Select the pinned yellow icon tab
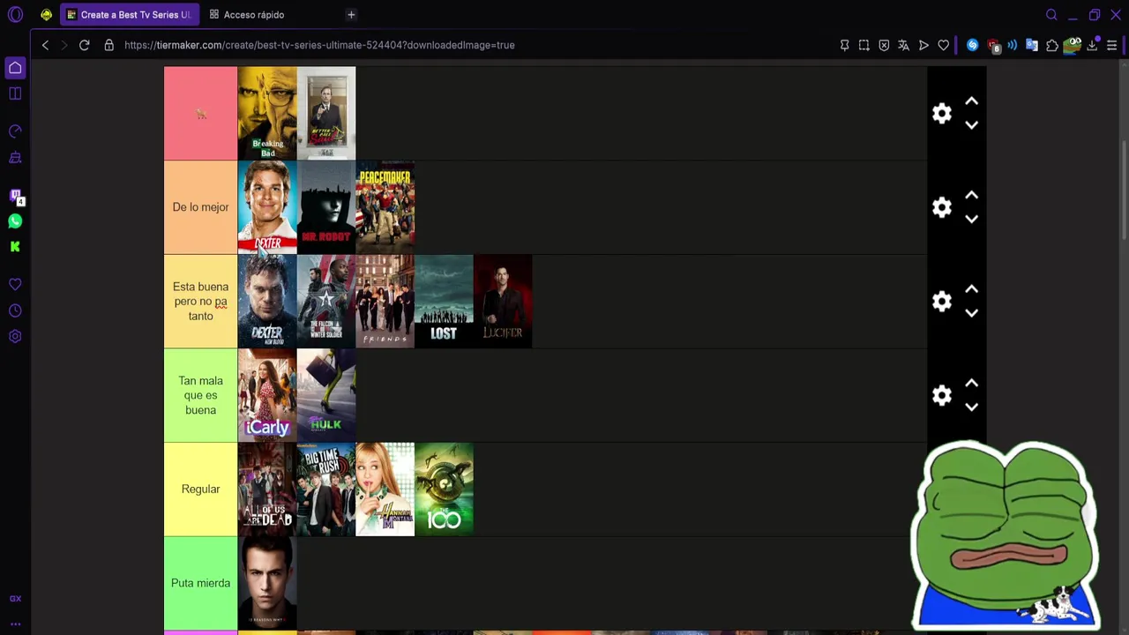Image resolution: width=1129 pixels, height=635 pixels. point(46,14)
